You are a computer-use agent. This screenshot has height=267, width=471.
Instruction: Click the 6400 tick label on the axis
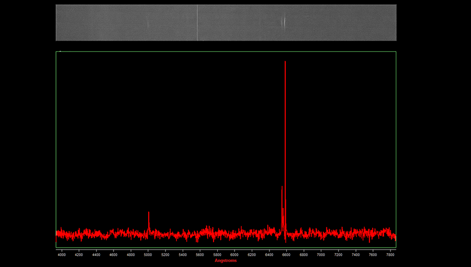[x=269, y=254]
